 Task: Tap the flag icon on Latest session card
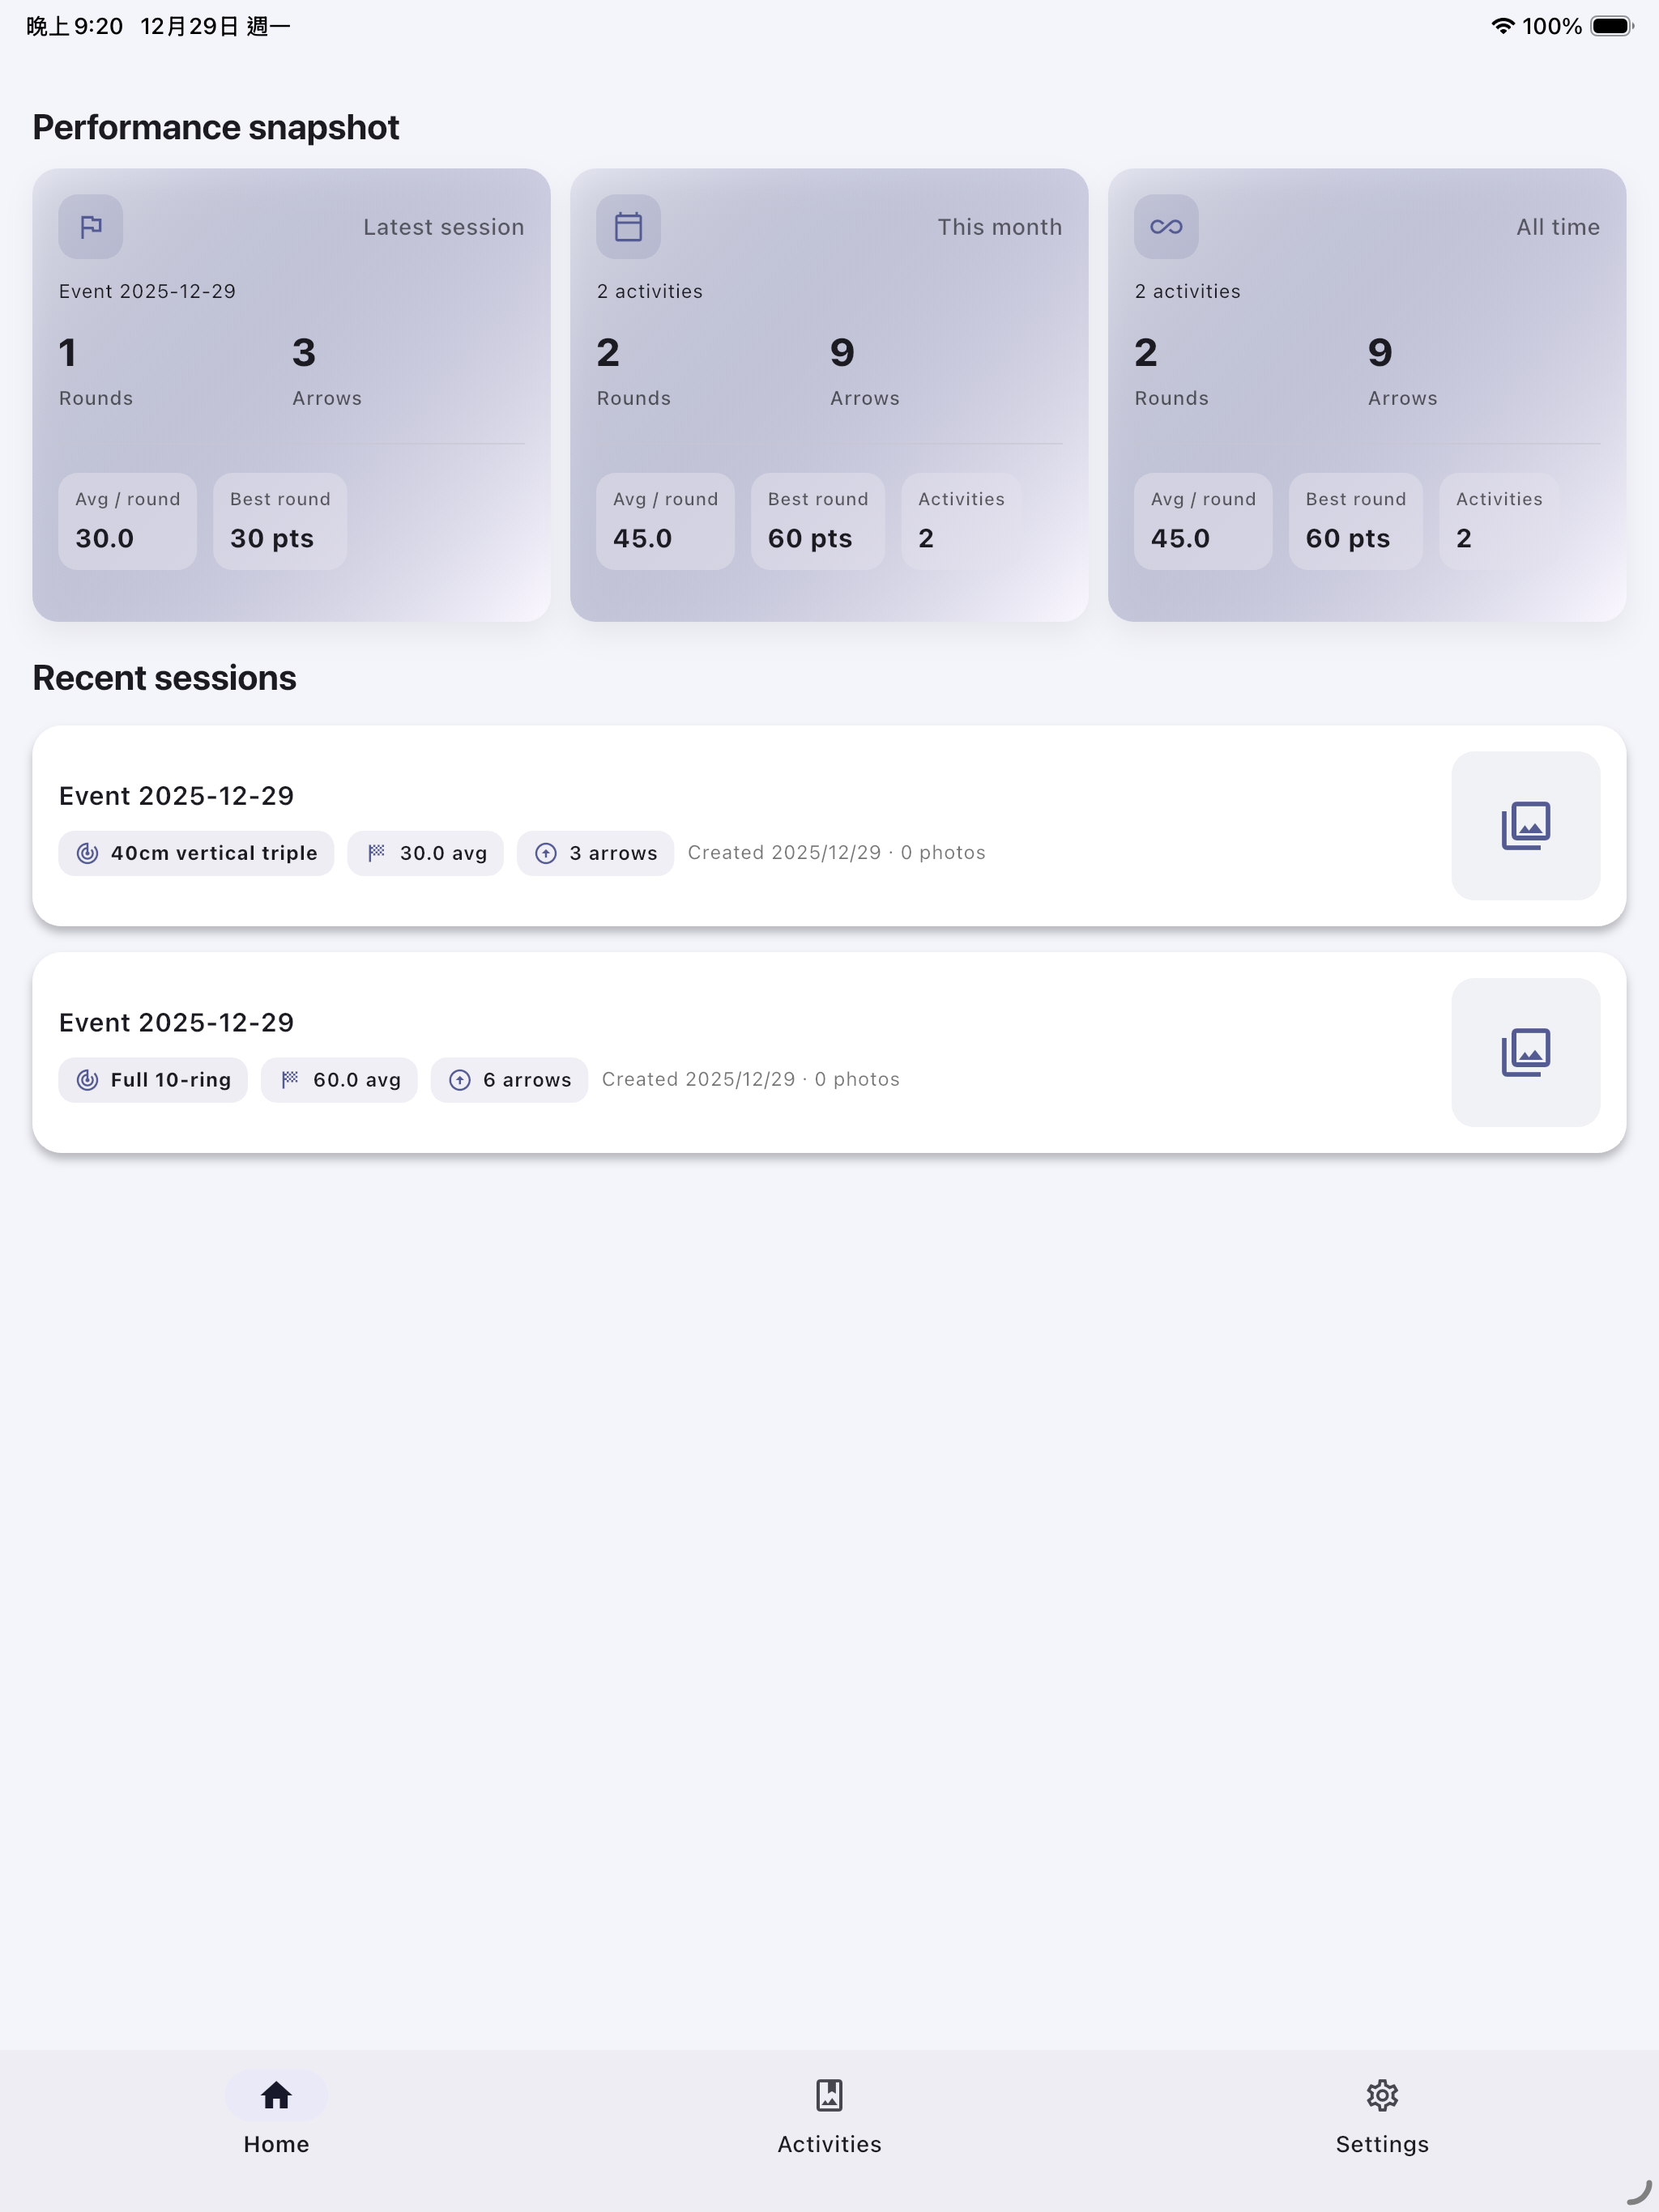point(91,227)
